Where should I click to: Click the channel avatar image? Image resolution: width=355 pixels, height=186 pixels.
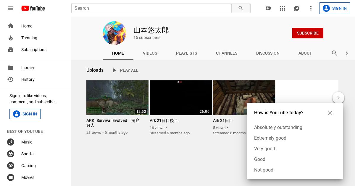[114, 33]
